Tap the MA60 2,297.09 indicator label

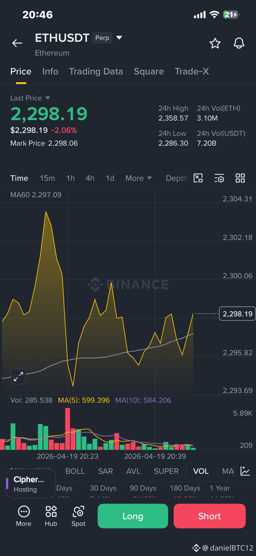[36, 195]
